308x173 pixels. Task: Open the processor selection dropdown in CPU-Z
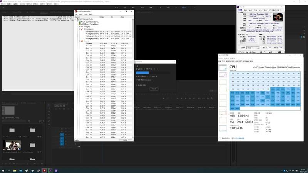tap(253, 48)
